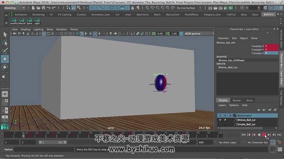
Task: Click the SelectA shelf button
Action: (22, 21)
